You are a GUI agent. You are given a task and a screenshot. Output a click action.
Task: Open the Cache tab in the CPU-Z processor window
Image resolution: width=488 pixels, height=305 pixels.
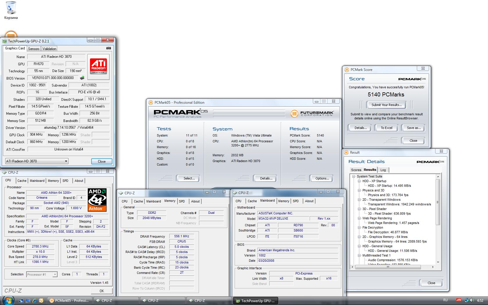(22, 181)
